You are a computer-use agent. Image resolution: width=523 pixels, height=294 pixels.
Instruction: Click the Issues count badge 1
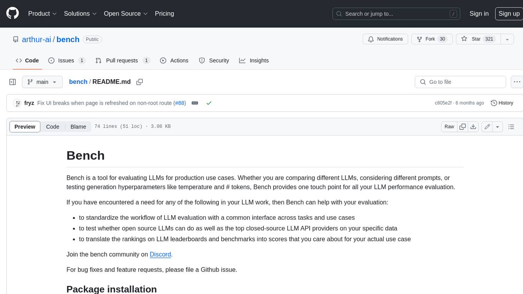[x=82, y=60]
